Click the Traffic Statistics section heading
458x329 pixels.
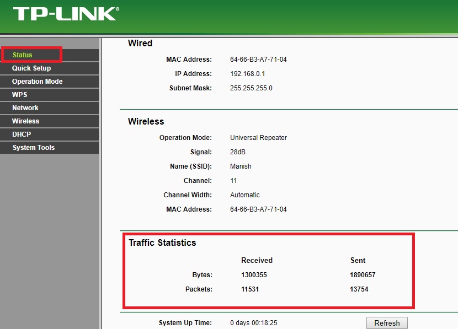click(x=162, y=242)
